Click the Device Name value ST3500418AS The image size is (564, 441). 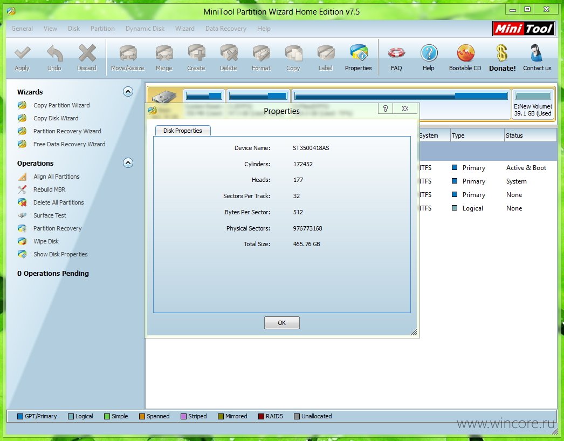[311, 148]
